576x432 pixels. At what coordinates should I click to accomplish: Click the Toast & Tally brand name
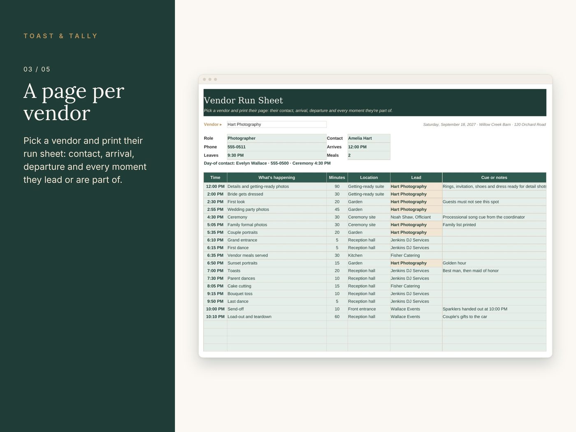pyautogui.click(x=60, y=36)
